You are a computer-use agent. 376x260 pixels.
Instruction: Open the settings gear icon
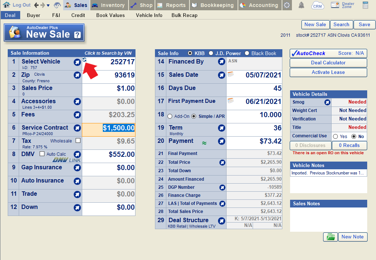pyautogui.click(x=287, y=5)
